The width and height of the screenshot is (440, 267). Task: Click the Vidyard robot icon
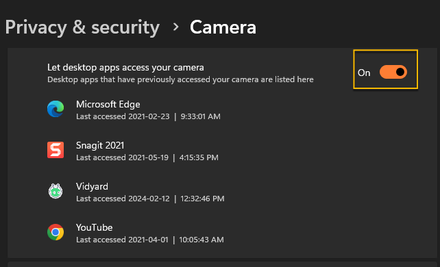point(56,191)
